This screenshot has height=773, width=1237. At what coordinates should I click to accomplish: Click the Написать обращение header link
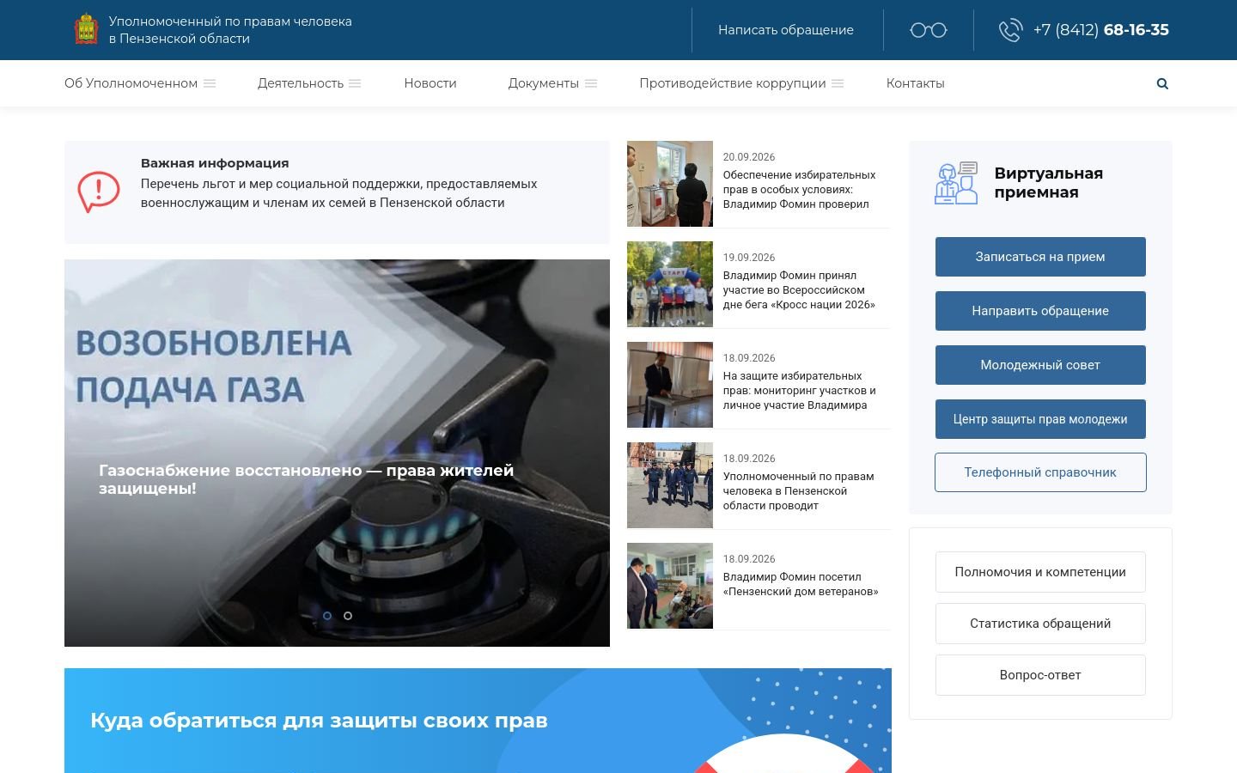pos(786,30)
